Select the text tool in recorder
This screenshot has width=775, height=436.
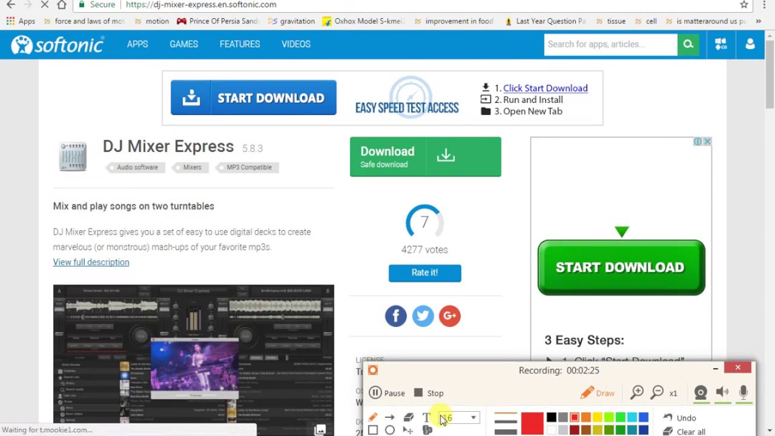(426, 417)
